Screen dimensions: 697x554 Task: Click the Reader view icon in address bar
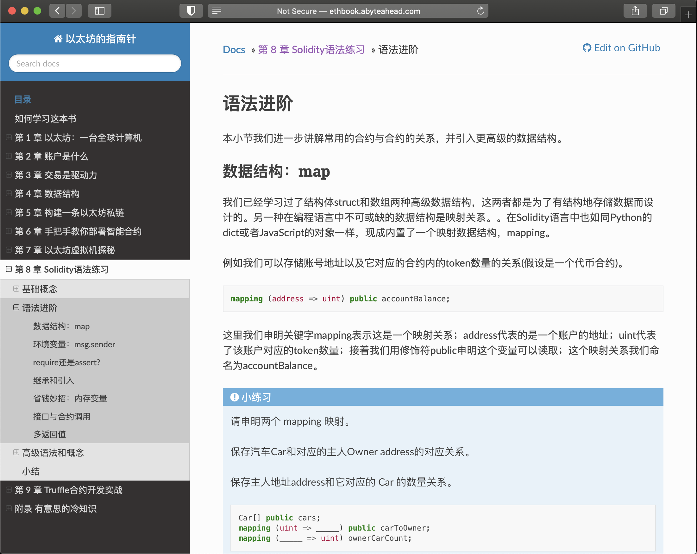(217, 11)
